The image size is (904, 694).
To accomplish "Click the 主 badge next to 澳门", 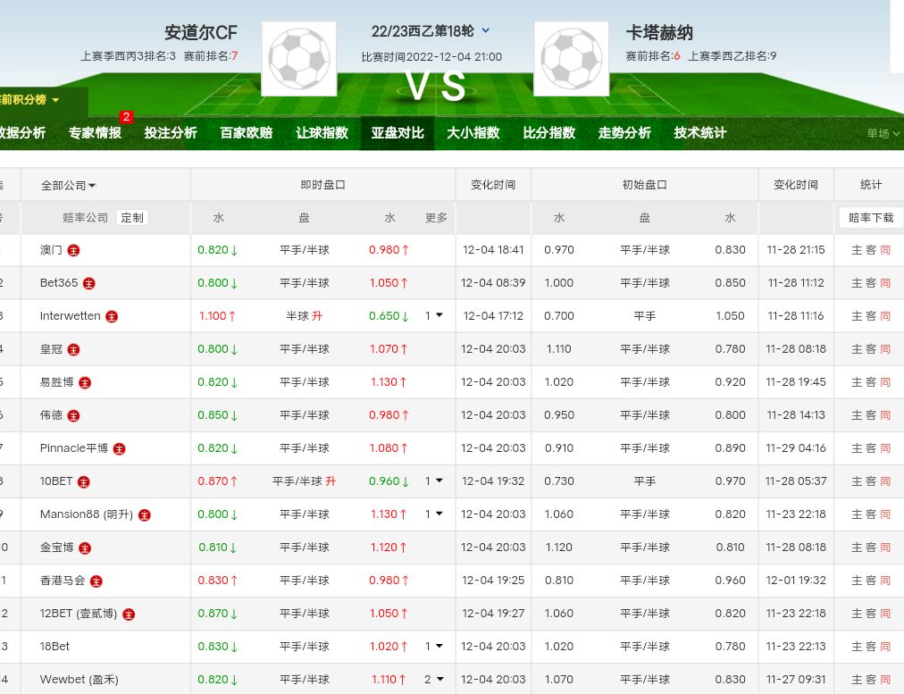I will point(74,250).
